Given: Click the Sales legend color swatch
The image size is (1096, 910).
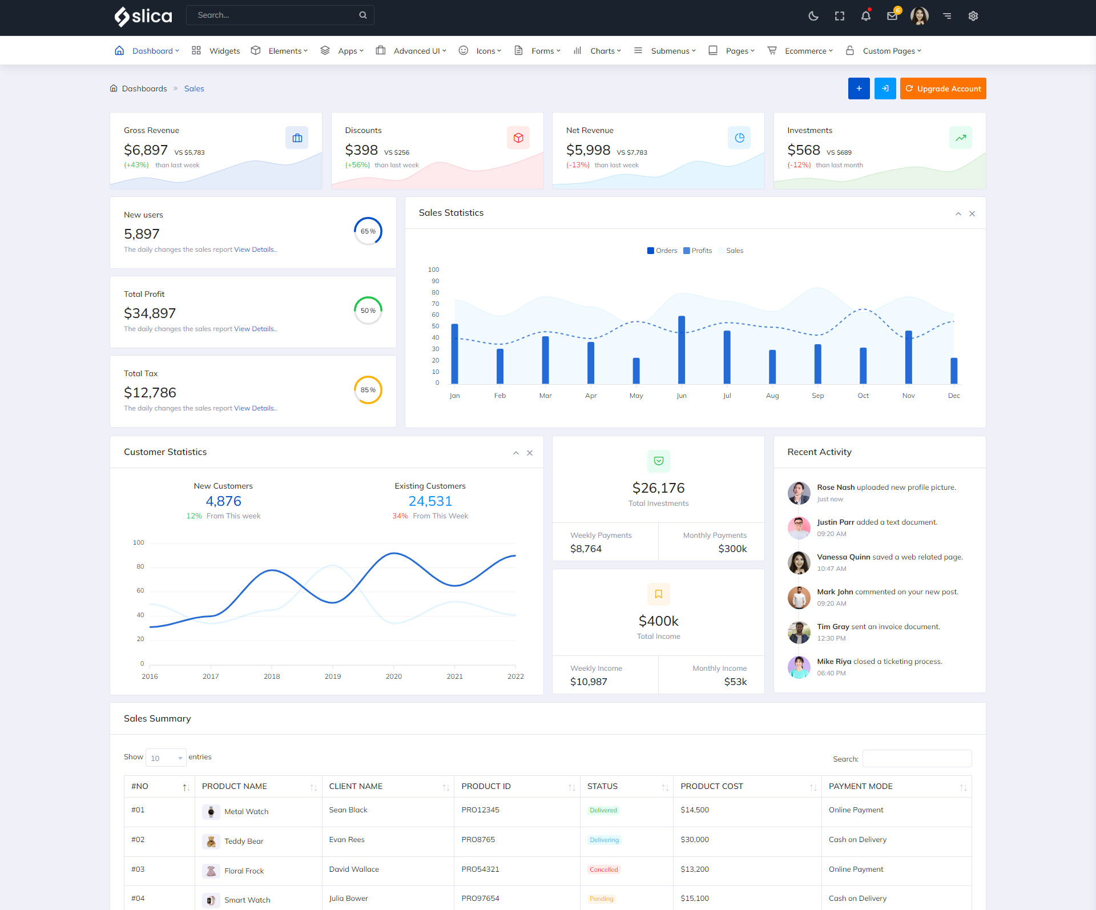Looking at the screenshot, I should click(x=722, y=251).
